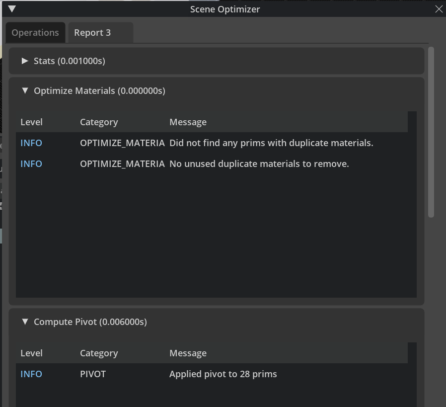Click INFO level link in the PIVOT row

(31, 374)
